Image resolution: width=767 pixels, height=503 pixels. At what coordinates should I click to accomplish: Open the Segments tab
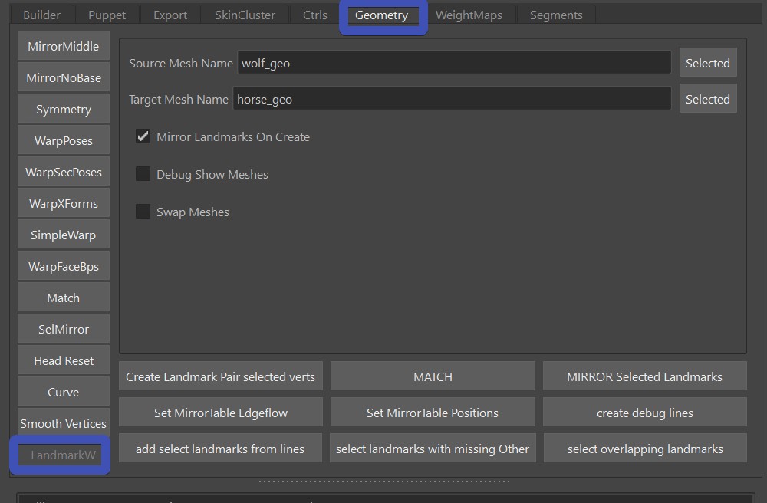555,15
